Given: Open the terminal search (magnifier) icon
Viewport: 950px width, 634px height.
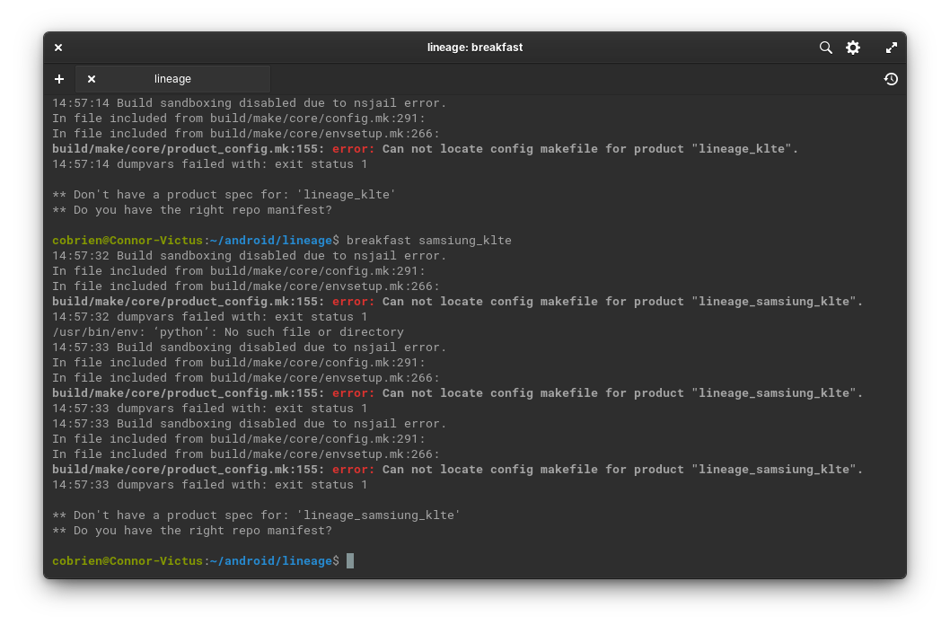Looking at the screenshot, I should 825,48.
